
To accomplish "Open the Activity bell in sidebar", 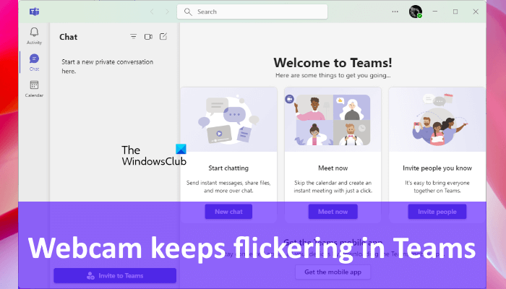I will 34,35.
